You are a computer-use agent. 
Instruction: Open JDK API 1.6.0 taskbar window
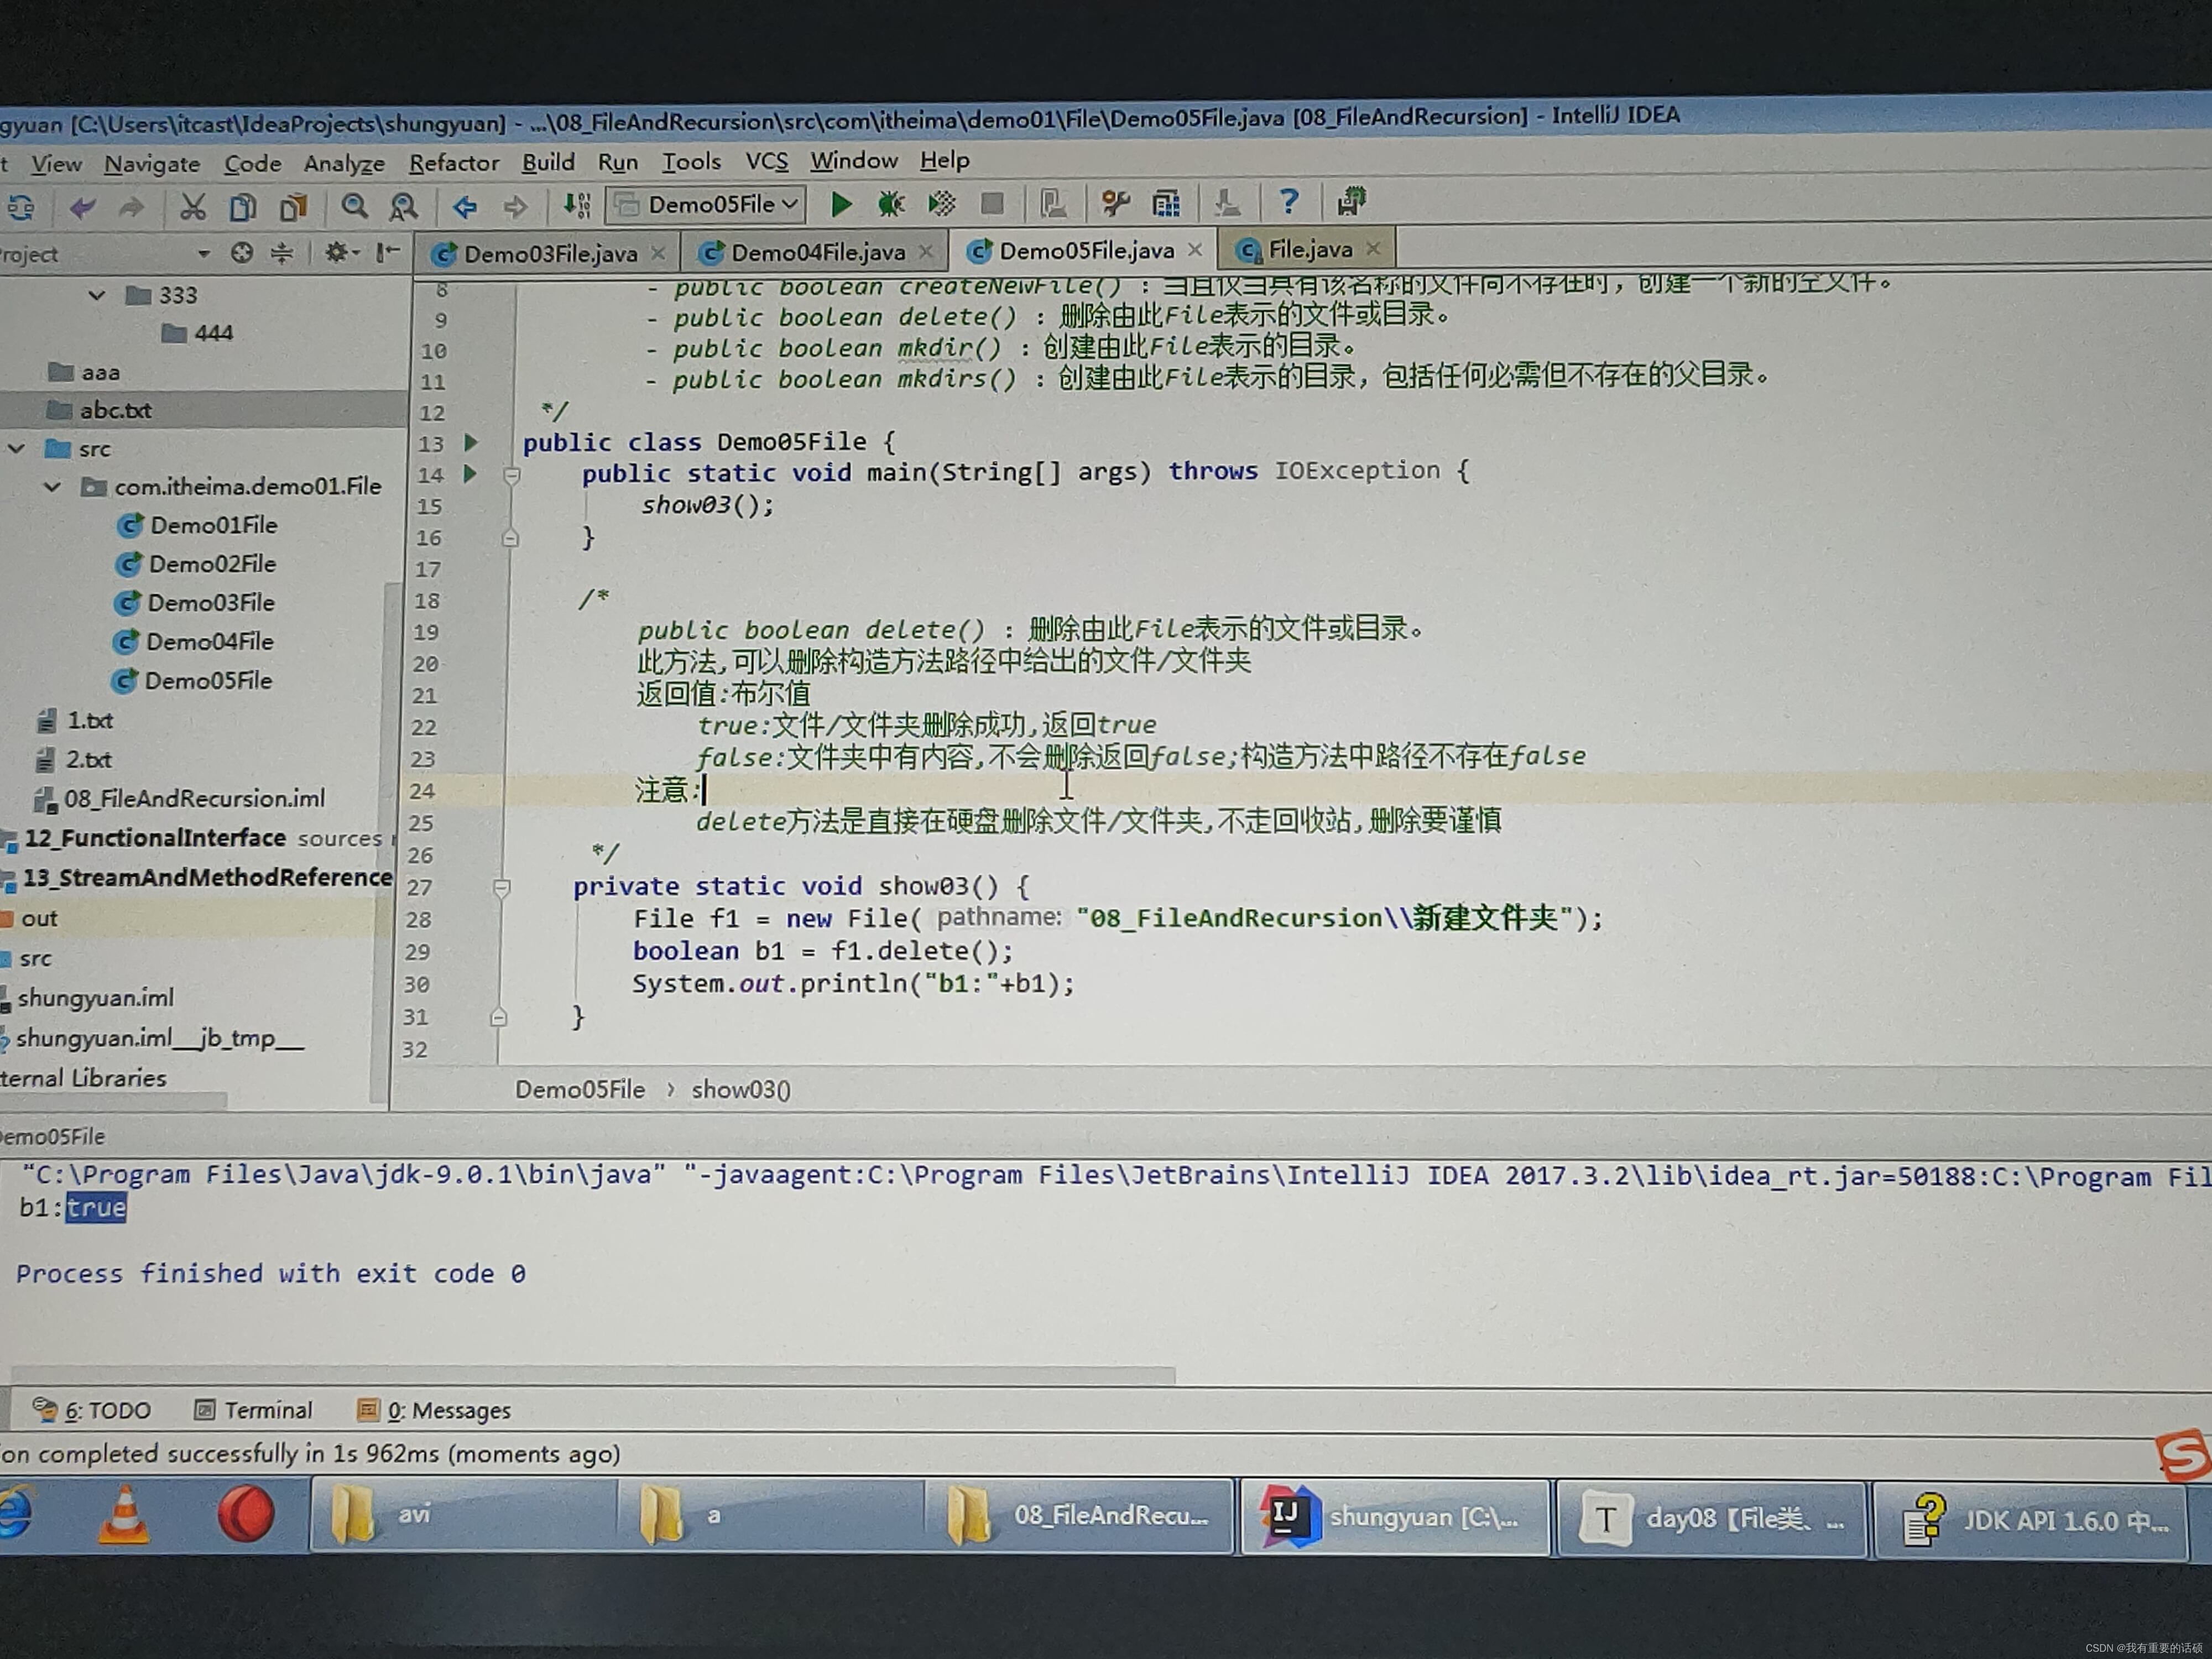(2032, 1522)
